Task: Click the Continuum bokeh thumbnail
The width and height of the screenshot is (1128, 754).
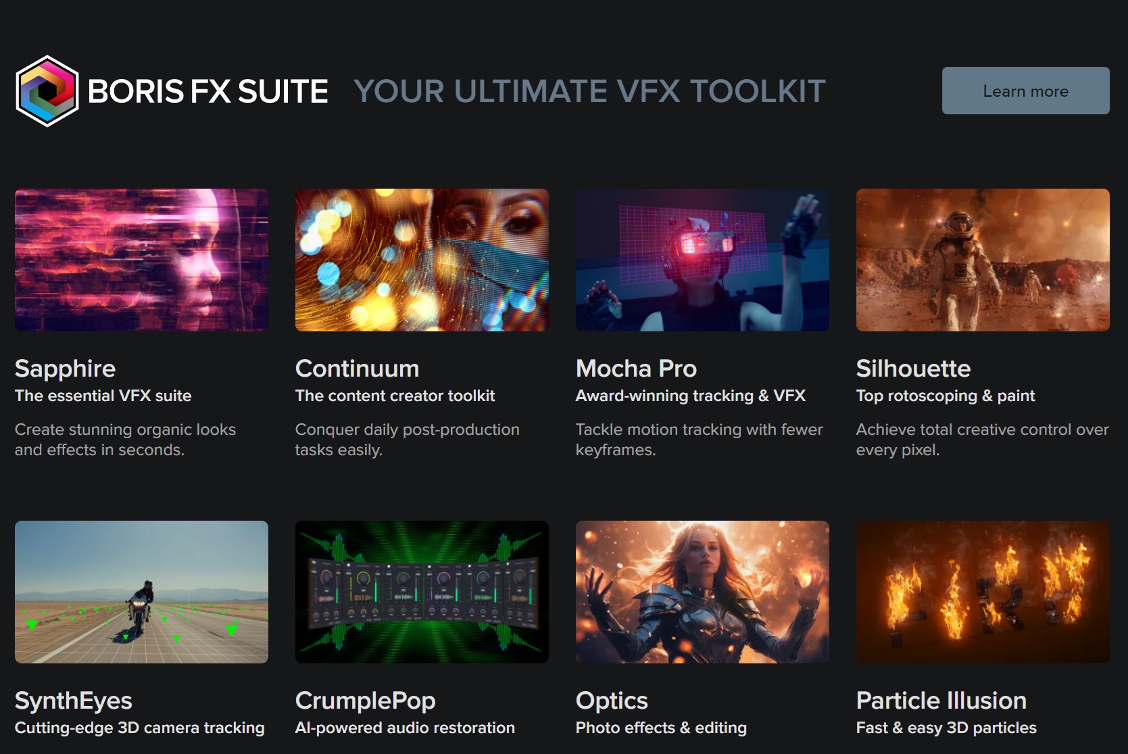Action: coord(421,260)
